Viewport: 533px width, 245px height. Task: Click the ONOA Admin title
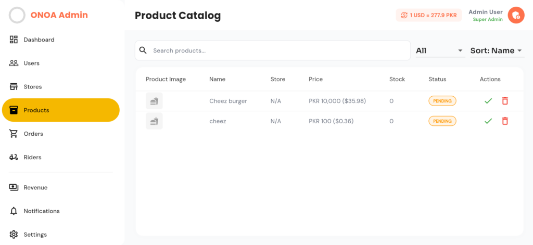pos(59,15)
